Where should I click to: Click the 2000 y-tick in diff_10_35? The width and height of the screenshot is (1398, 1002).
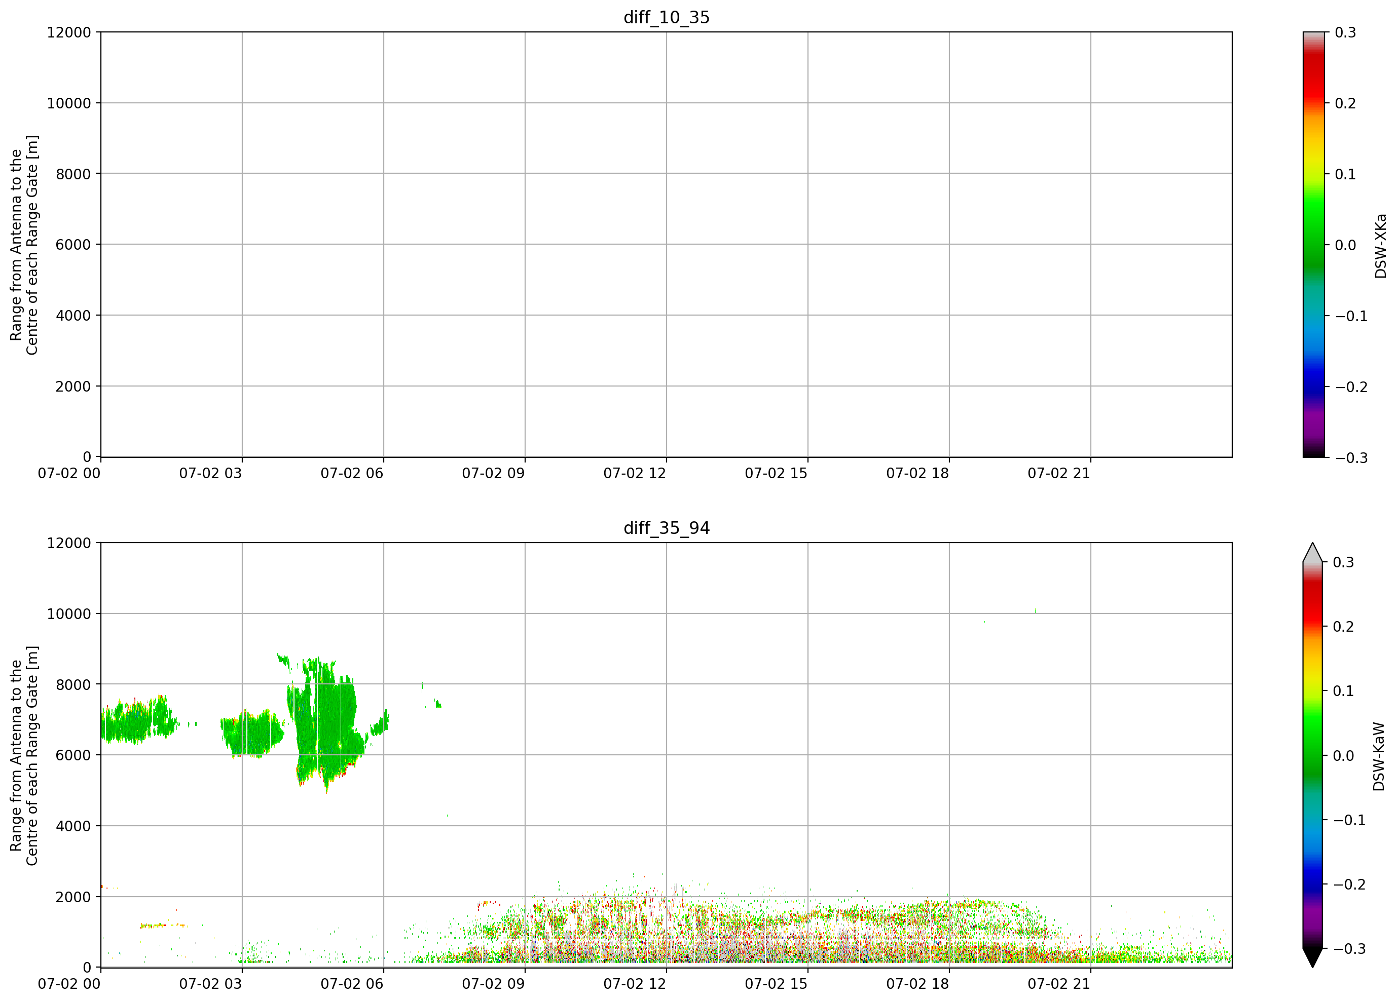[x=73, y=386]
